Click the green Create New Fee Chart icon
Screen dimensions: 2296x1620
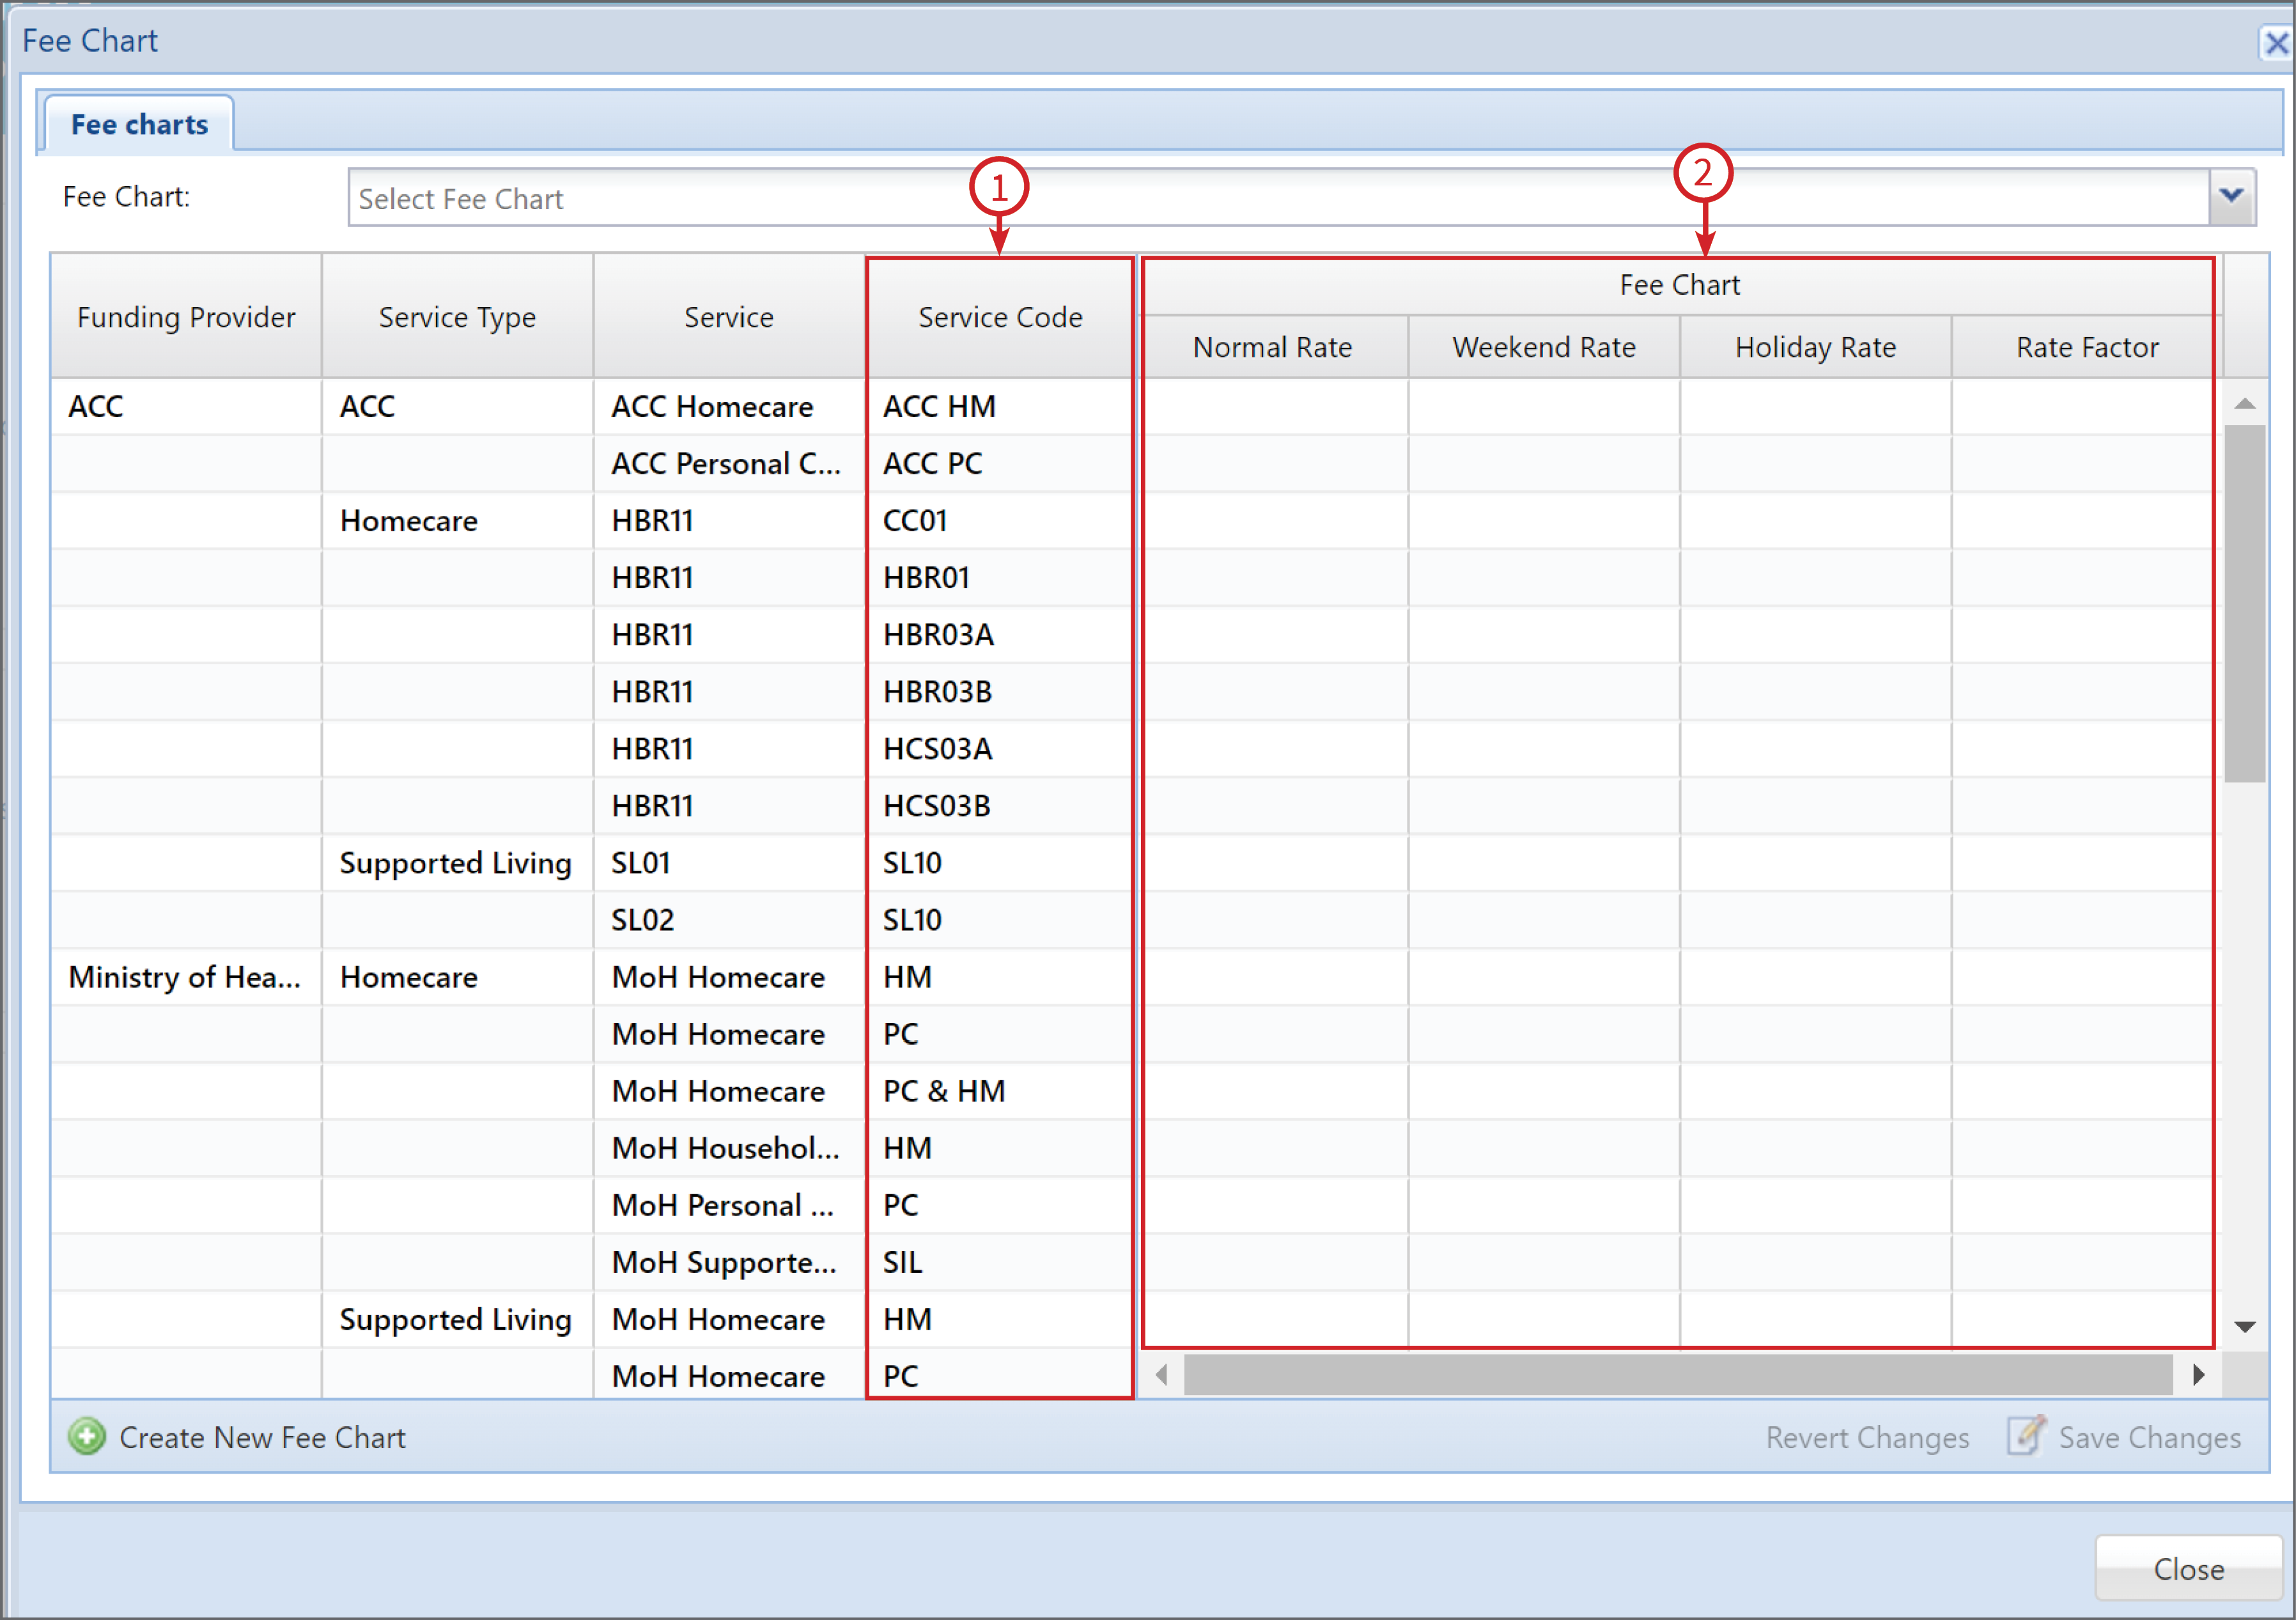pyautogui.click(x=87, y=1437)
